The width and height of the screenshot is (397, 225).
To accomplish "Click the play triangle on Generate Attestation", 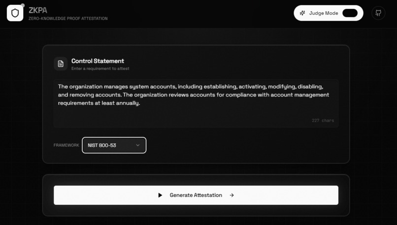I will 160,195.
